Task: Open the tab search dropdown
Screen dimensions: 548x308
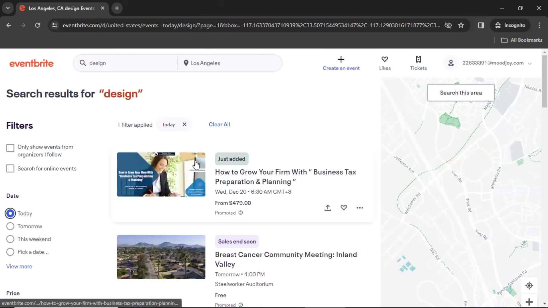Action: [x=8, y=8]
